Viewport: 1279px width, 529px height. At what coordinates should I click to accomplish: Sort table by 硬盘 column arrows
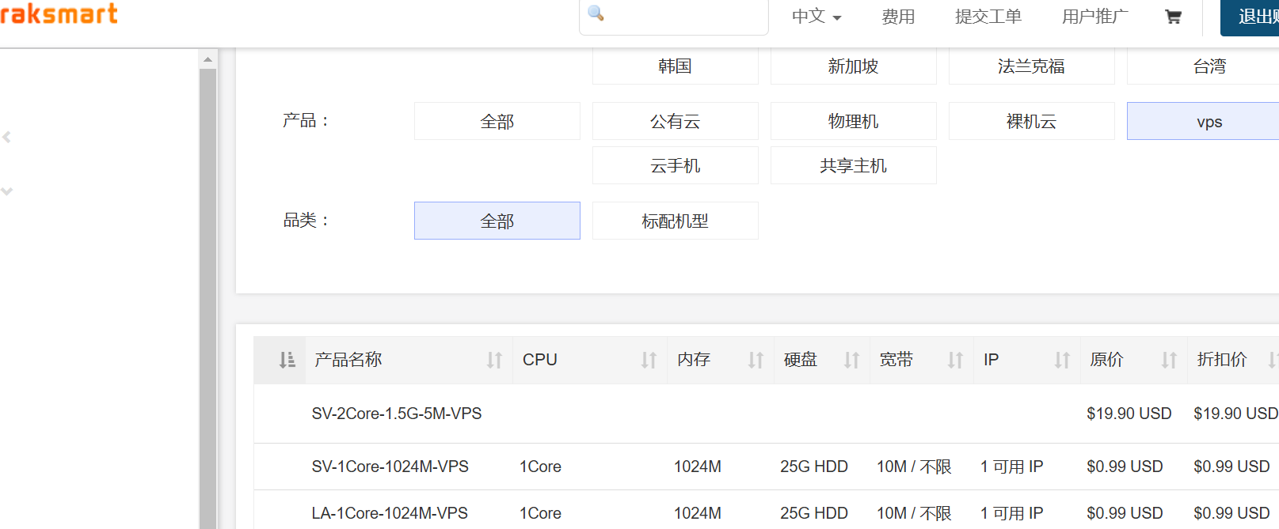click(851, 361)
